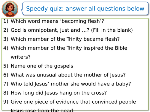Click the number '9)' list marker
The width and height of the screenshot is (150, 112).
point(6,102)
